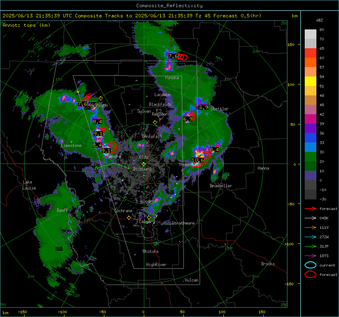
Task: Click the Strathmore city label
Action: coord(183,223)
